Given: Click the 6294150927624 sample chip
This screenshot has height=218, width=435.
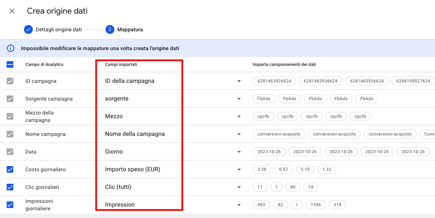Looking at the screenshot, I should (413, 81).
